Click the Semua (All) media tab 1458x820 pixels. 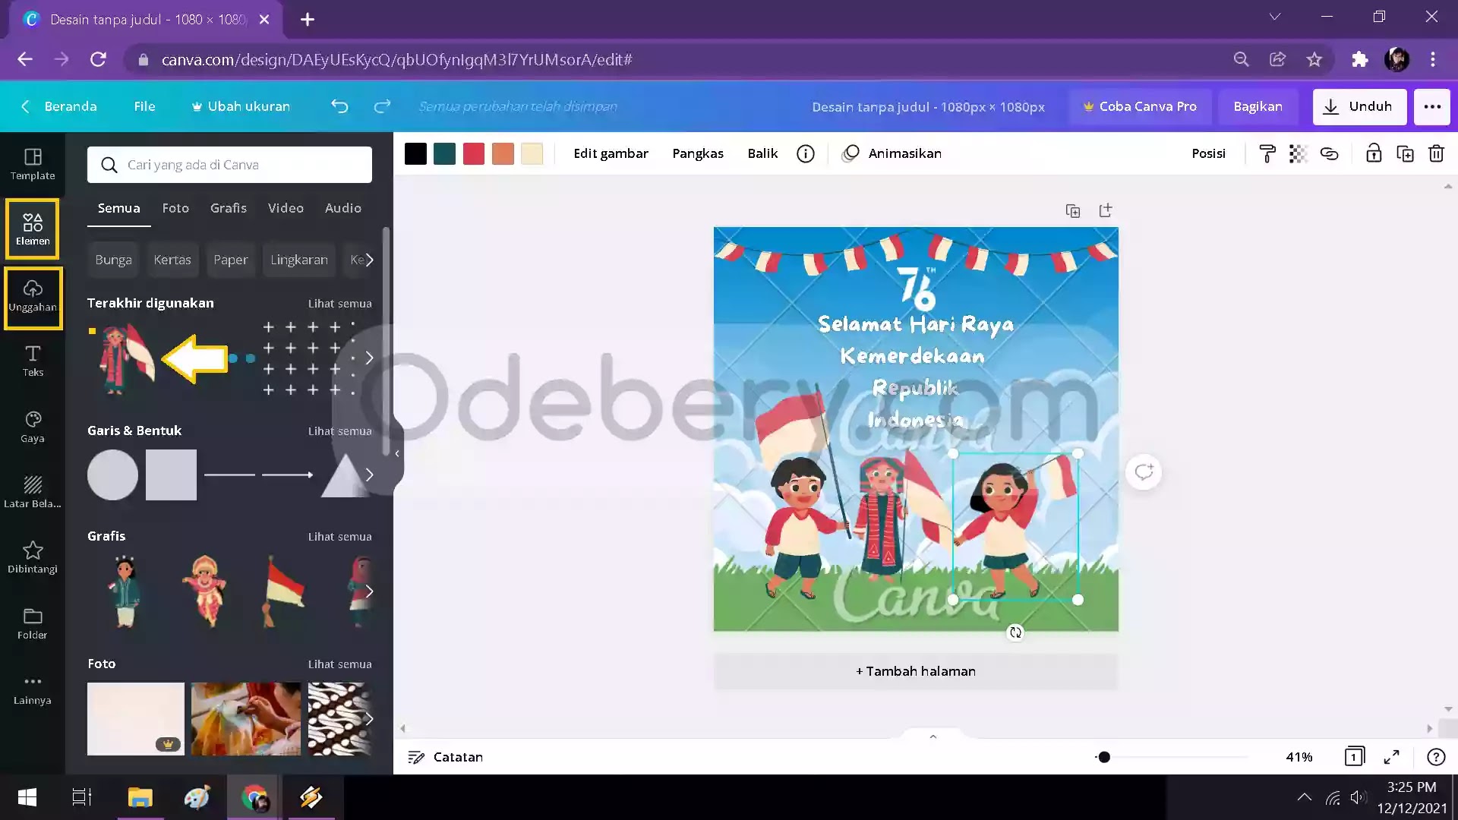(x=118, y=207)
